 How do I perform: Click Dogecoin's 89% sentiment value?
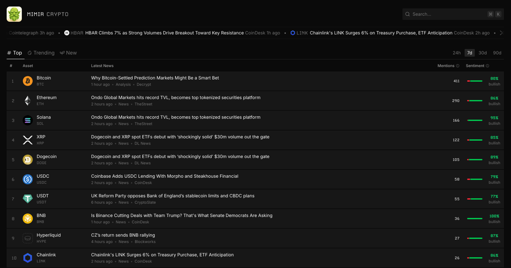pyautogui.click(x=494, y=157)
